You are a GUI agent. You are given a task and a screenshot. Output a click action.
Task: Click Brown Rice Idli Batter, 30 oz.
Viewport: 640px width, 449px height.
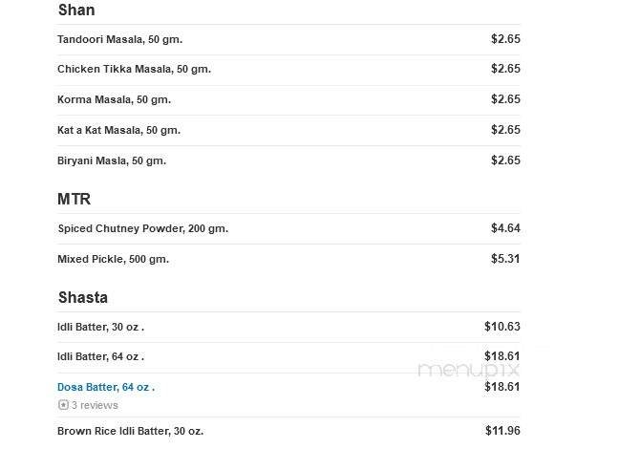pos(130,431)
